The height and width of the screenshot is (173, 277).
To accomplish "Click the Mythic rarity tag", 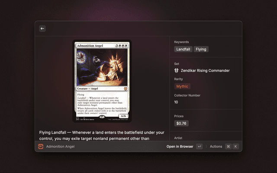I will click(x=182, y=86).
